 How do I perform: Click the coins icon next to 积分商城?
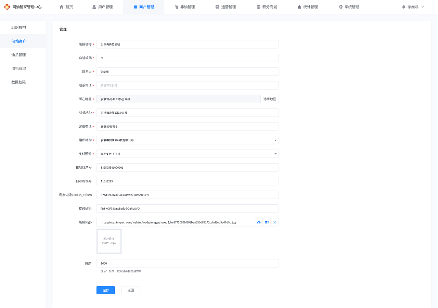tap(258, 7)
